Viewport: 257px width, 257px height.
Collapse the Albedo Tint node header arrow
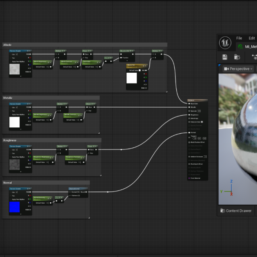point(145,66)
